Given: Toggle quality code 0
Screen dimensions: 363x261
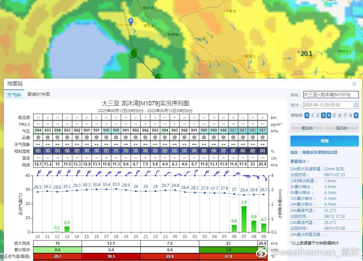Looking at the screenshot, I should 307,115.
